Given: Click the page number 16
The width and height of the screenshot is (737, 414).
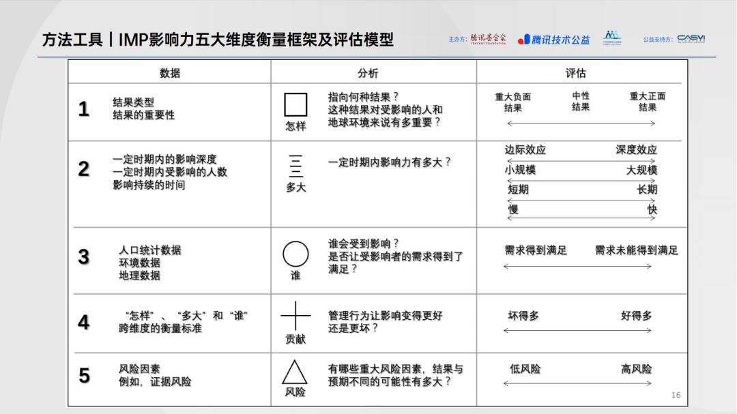Looking at the screenshot, I should [676, 395].
